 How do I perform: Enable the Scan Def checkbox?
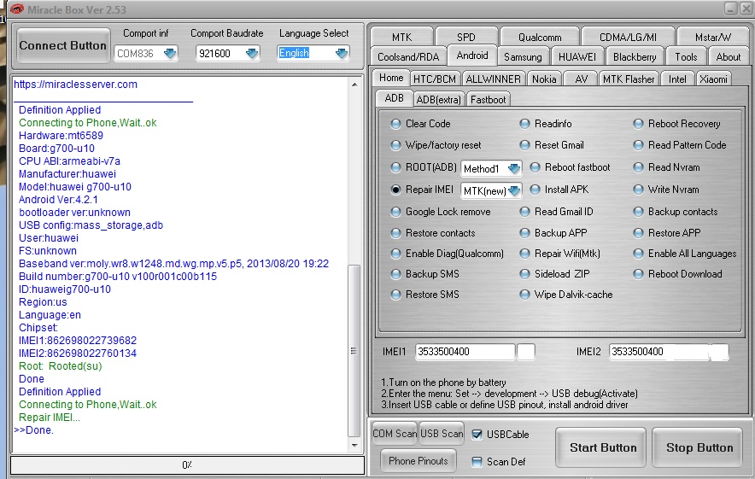477,462
